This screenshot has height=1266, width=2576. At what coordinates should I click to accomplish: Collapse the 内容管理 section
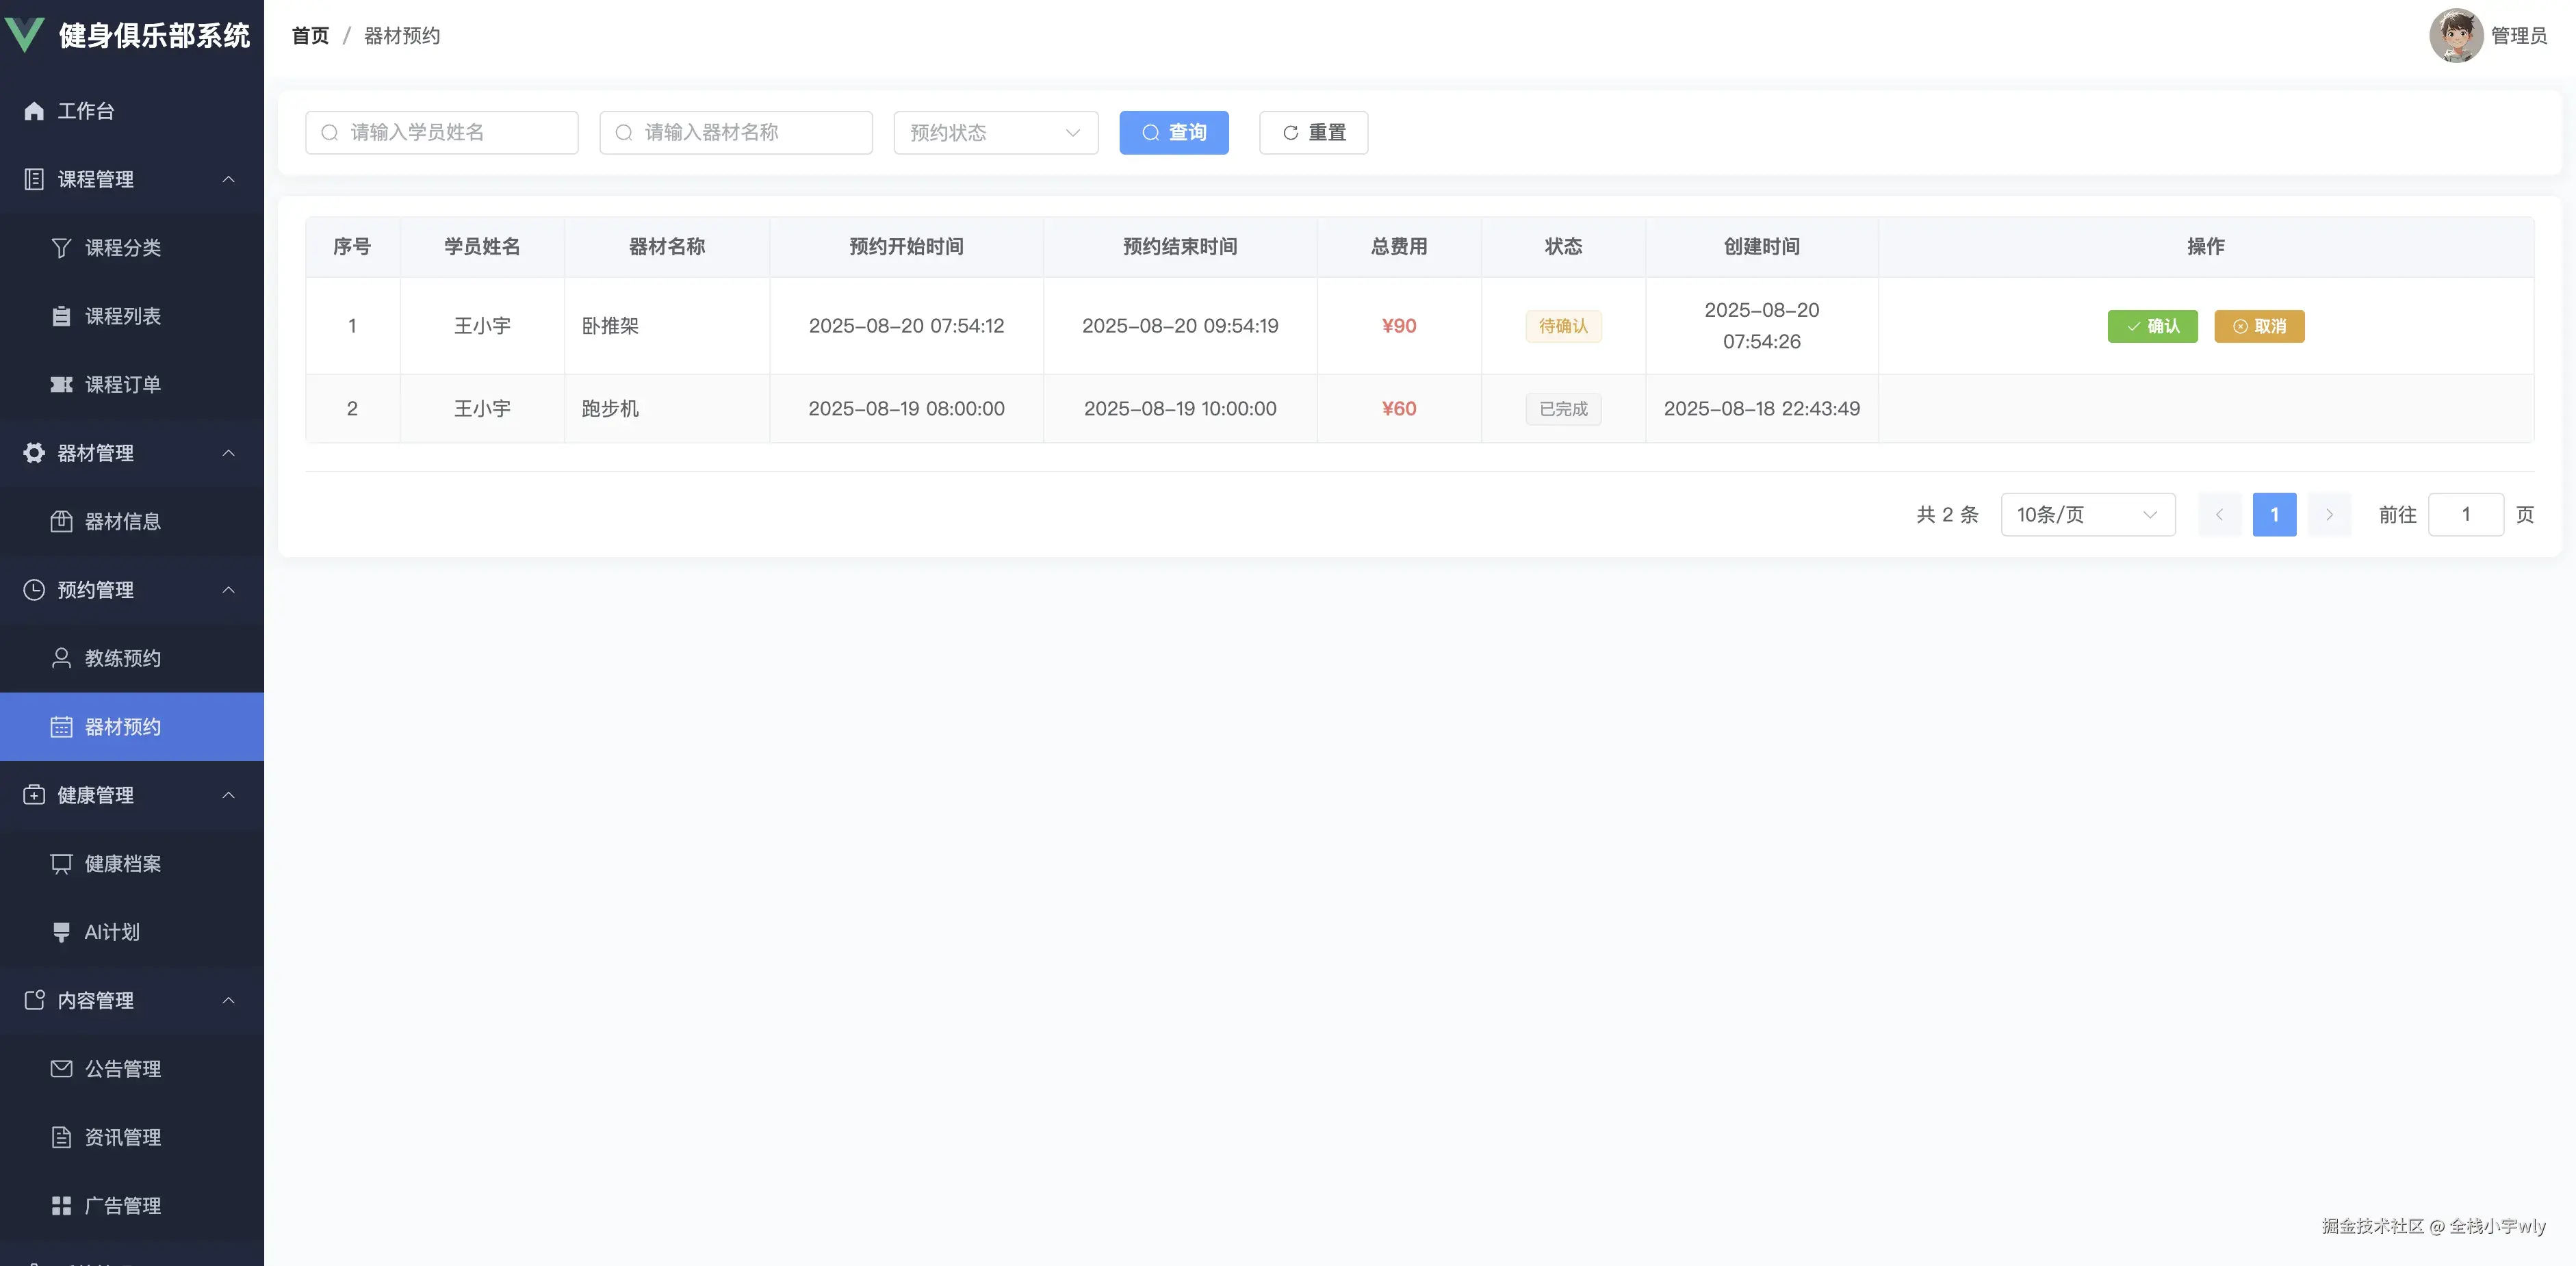point(228,1000)
